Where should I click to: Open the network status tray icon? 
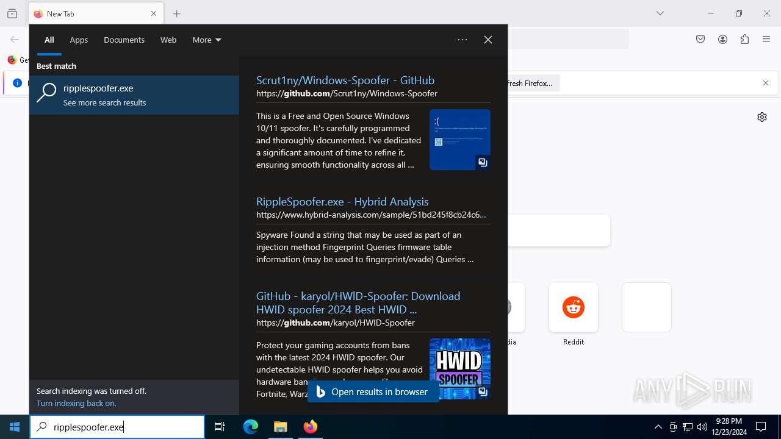(x=688, y=427)
